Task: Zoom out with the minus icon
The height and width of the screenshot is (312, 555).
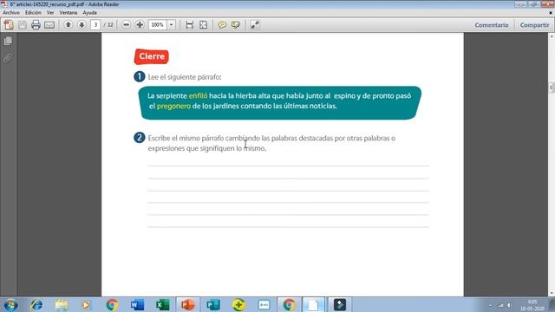Action: 126,25
